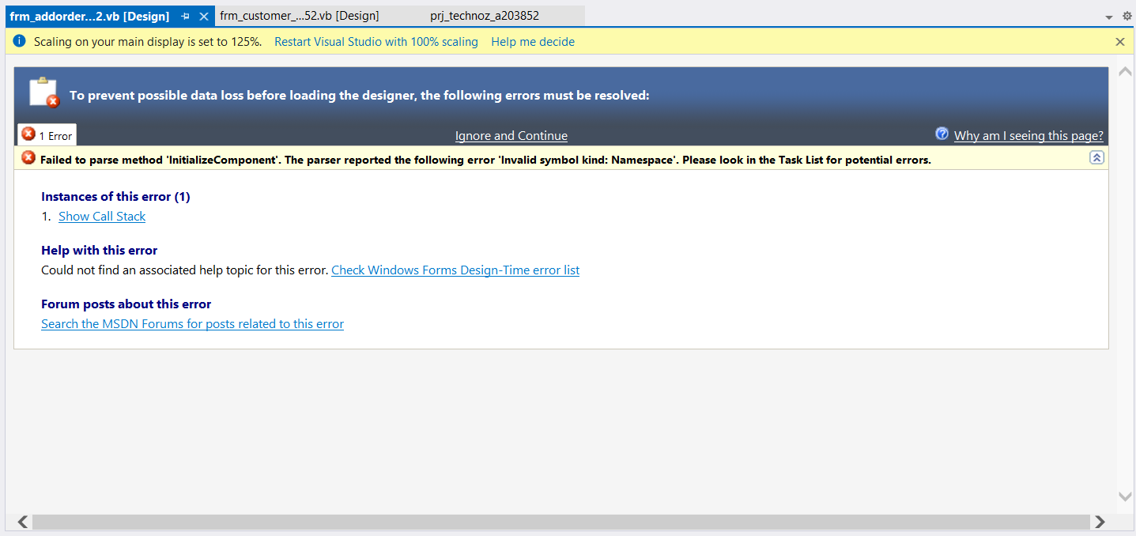Viewport: 1136px width, 536px height.
Task: Dismiss the scaling notification bar
Action: (1120, 42)
